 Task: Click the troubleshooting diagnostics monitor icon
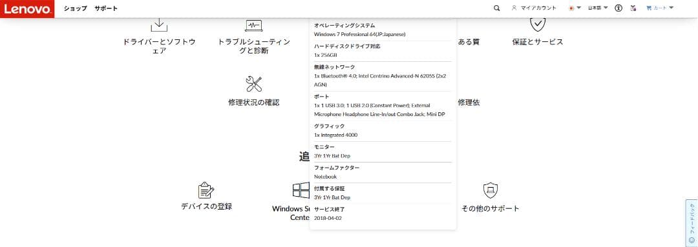pyautogui.click(x=254, y=25)
